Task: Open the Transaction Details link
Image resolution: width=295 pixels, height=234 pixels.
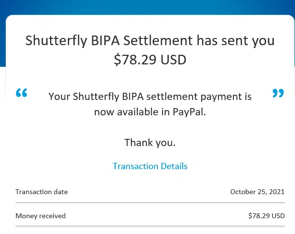Action: 150,166
